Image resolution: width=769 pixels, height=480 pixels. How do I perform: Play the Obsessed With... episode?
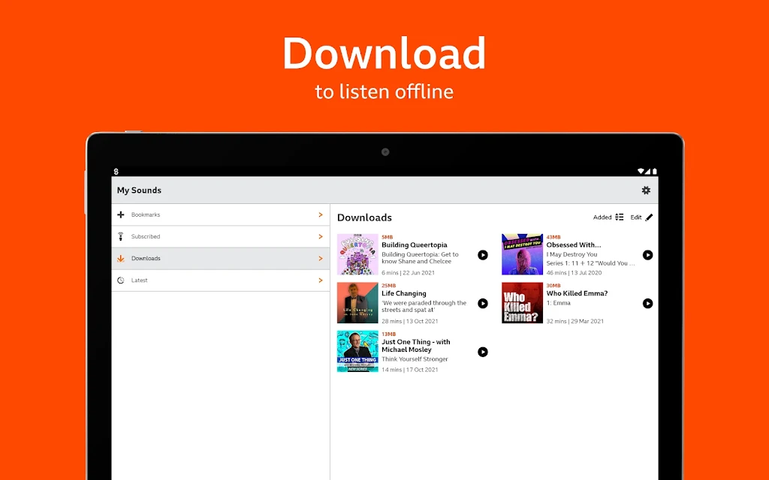[647, 255]
